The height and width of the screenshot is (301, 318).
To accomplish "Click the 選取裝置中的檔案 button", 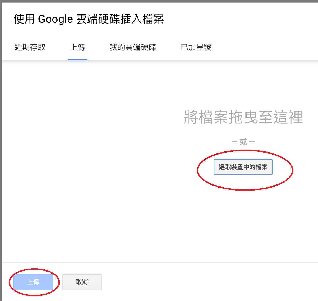I will (x=243, y=167).
